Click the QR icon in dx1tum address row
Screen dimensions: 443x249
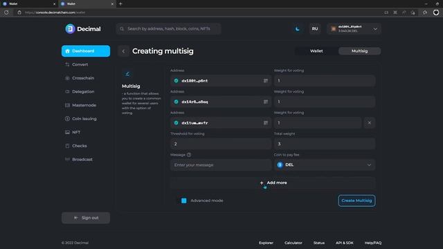[266, 123]
